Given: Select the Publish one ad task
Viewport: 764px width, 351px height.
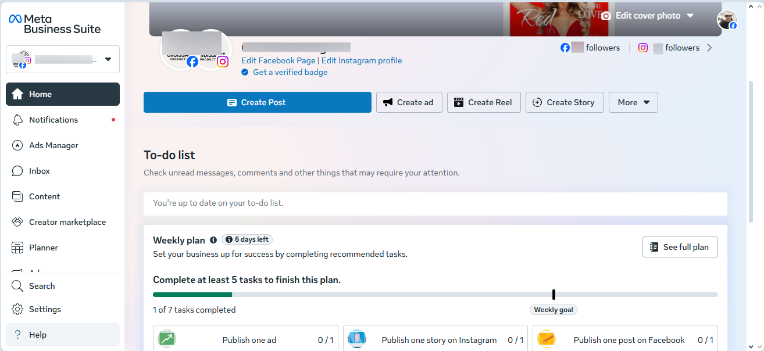Looking at the screenshot, I should click(x=245, y=339).
